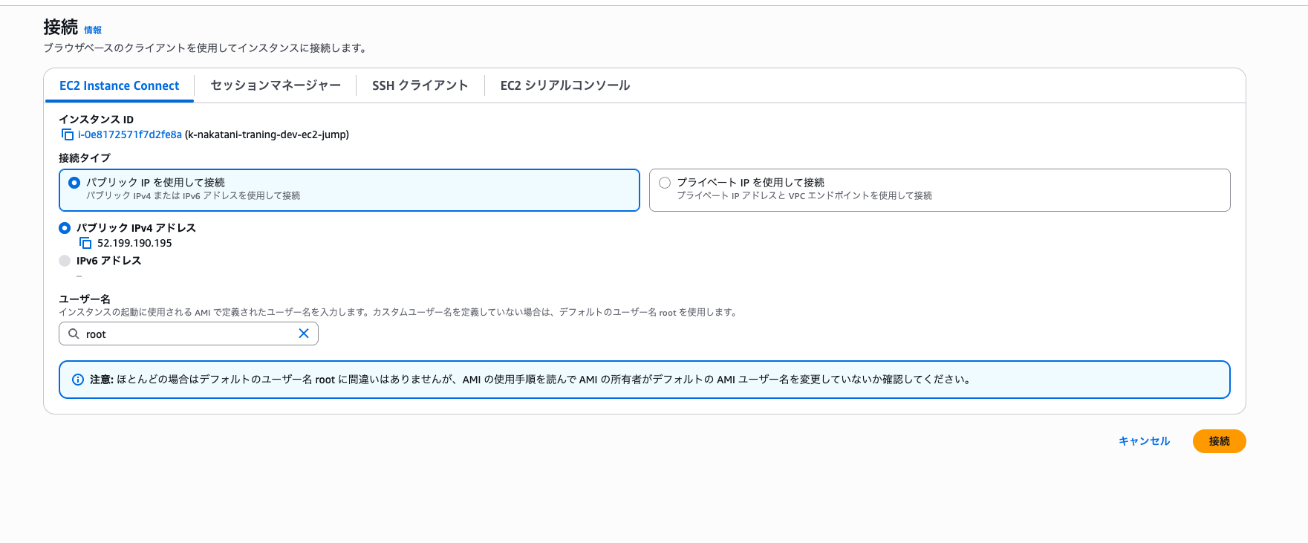
Task: Copy the instance ID with the copy icon
Action: click(x=68, y=134)
